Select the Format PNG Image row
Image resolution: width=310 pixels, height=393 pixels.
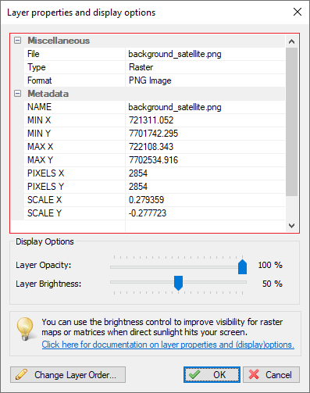click(x=155, y=80)
